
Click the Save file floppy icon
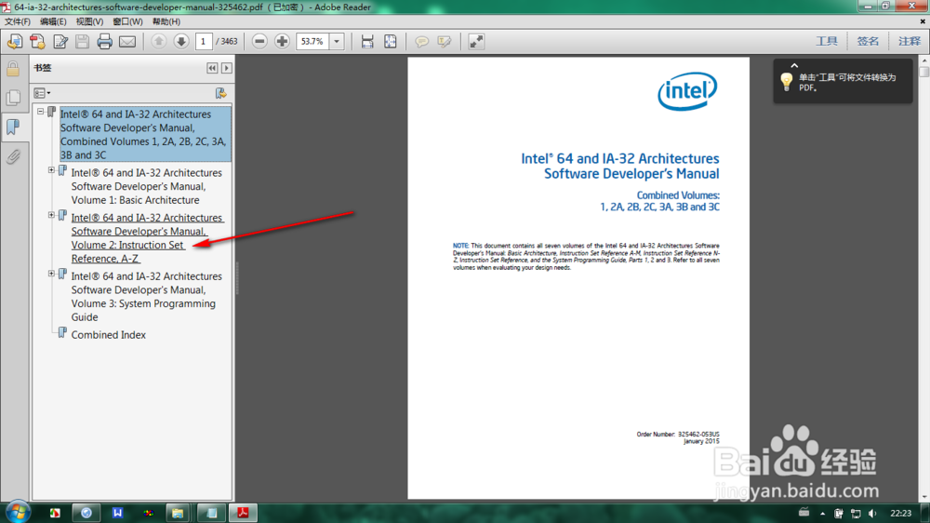83,42
